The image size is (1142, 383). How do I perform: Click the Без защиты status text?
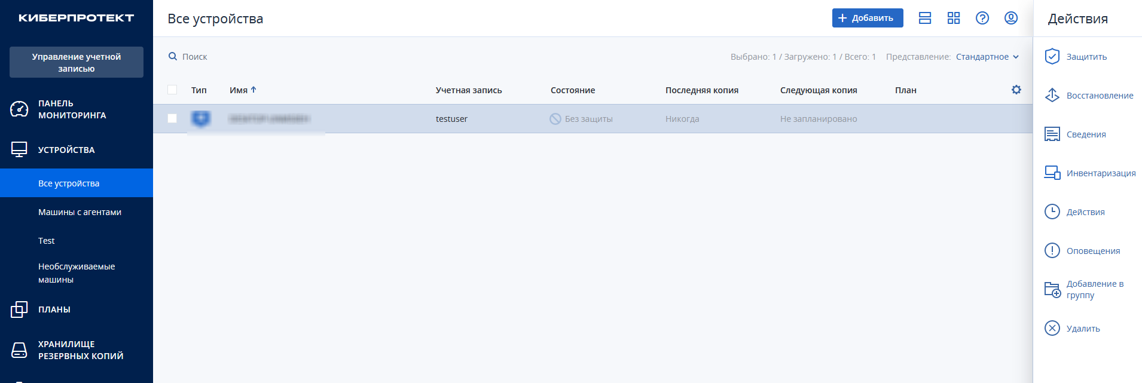click(589, 119)
